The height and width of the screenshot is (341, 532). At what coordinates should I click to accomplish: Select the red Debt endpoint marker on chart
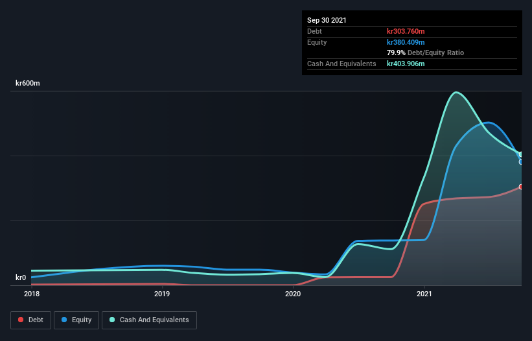(521, 187)
